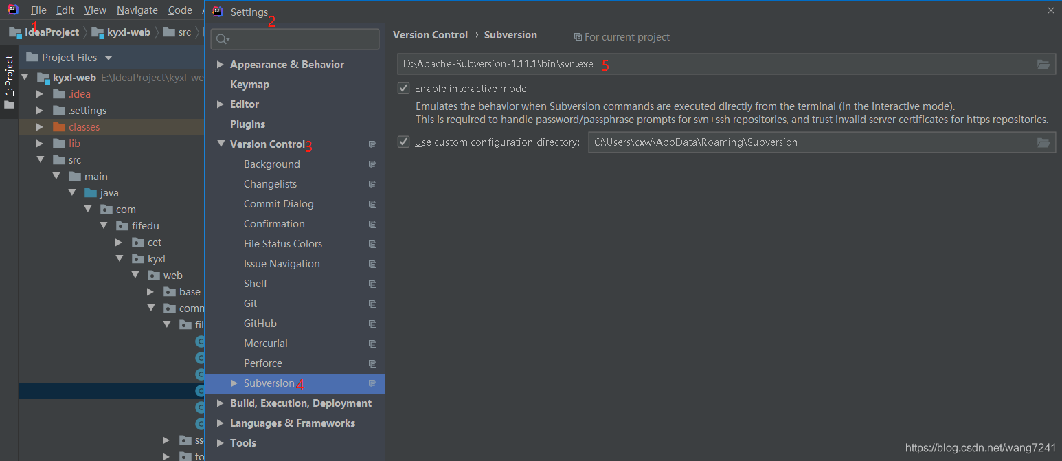This screenshot has height=461, width=1062.
Task: Click the classes folder icon in project tree
Action: coord(59,127)
